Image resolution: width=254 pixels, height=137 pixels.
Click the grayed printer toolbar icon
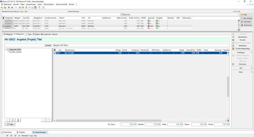coord(16,7)
